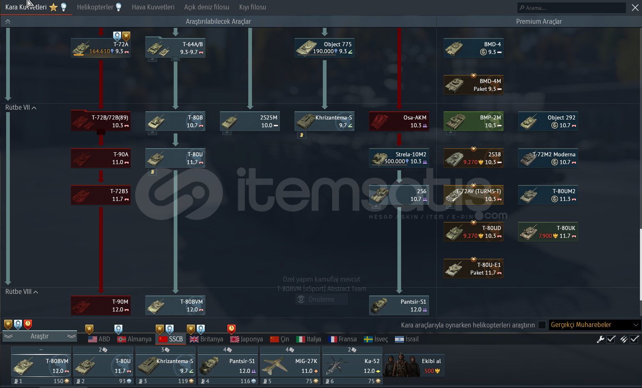Select the Almanya nation tab
642x388 pixels.
click(134, 339)
